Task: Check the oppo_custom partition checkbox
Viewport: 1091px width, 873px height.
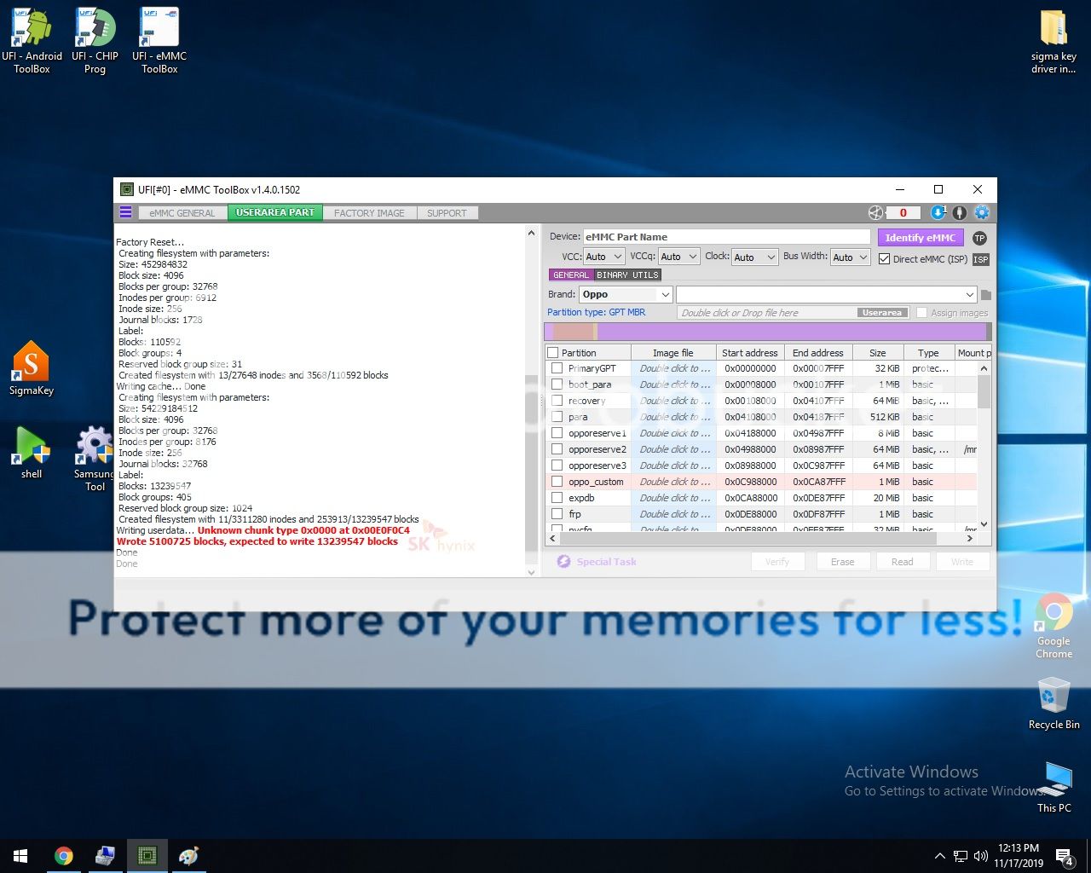Action: point(557,482)
